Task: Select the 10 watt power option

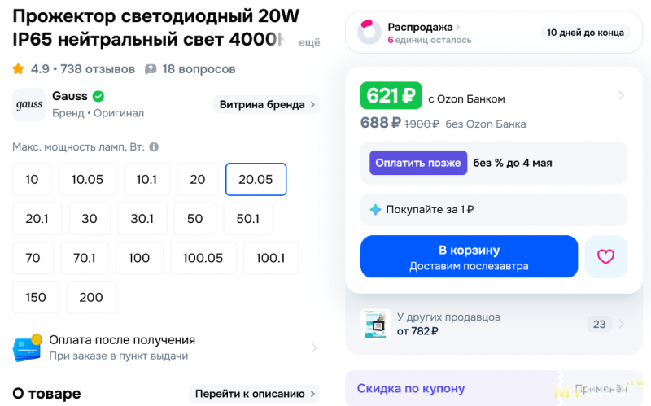Action: (32, 180)
